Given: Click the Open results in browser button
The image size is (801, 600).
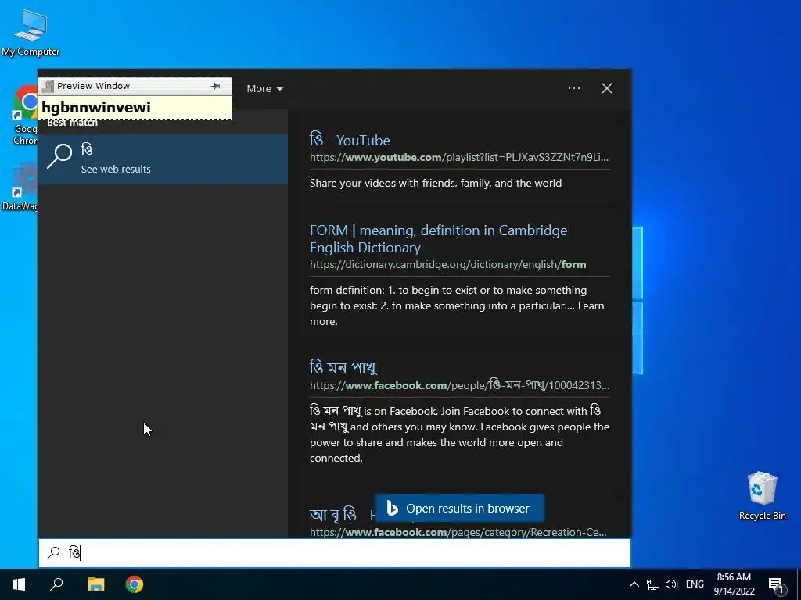Looking at the screenshot, I should pos(459,508).
